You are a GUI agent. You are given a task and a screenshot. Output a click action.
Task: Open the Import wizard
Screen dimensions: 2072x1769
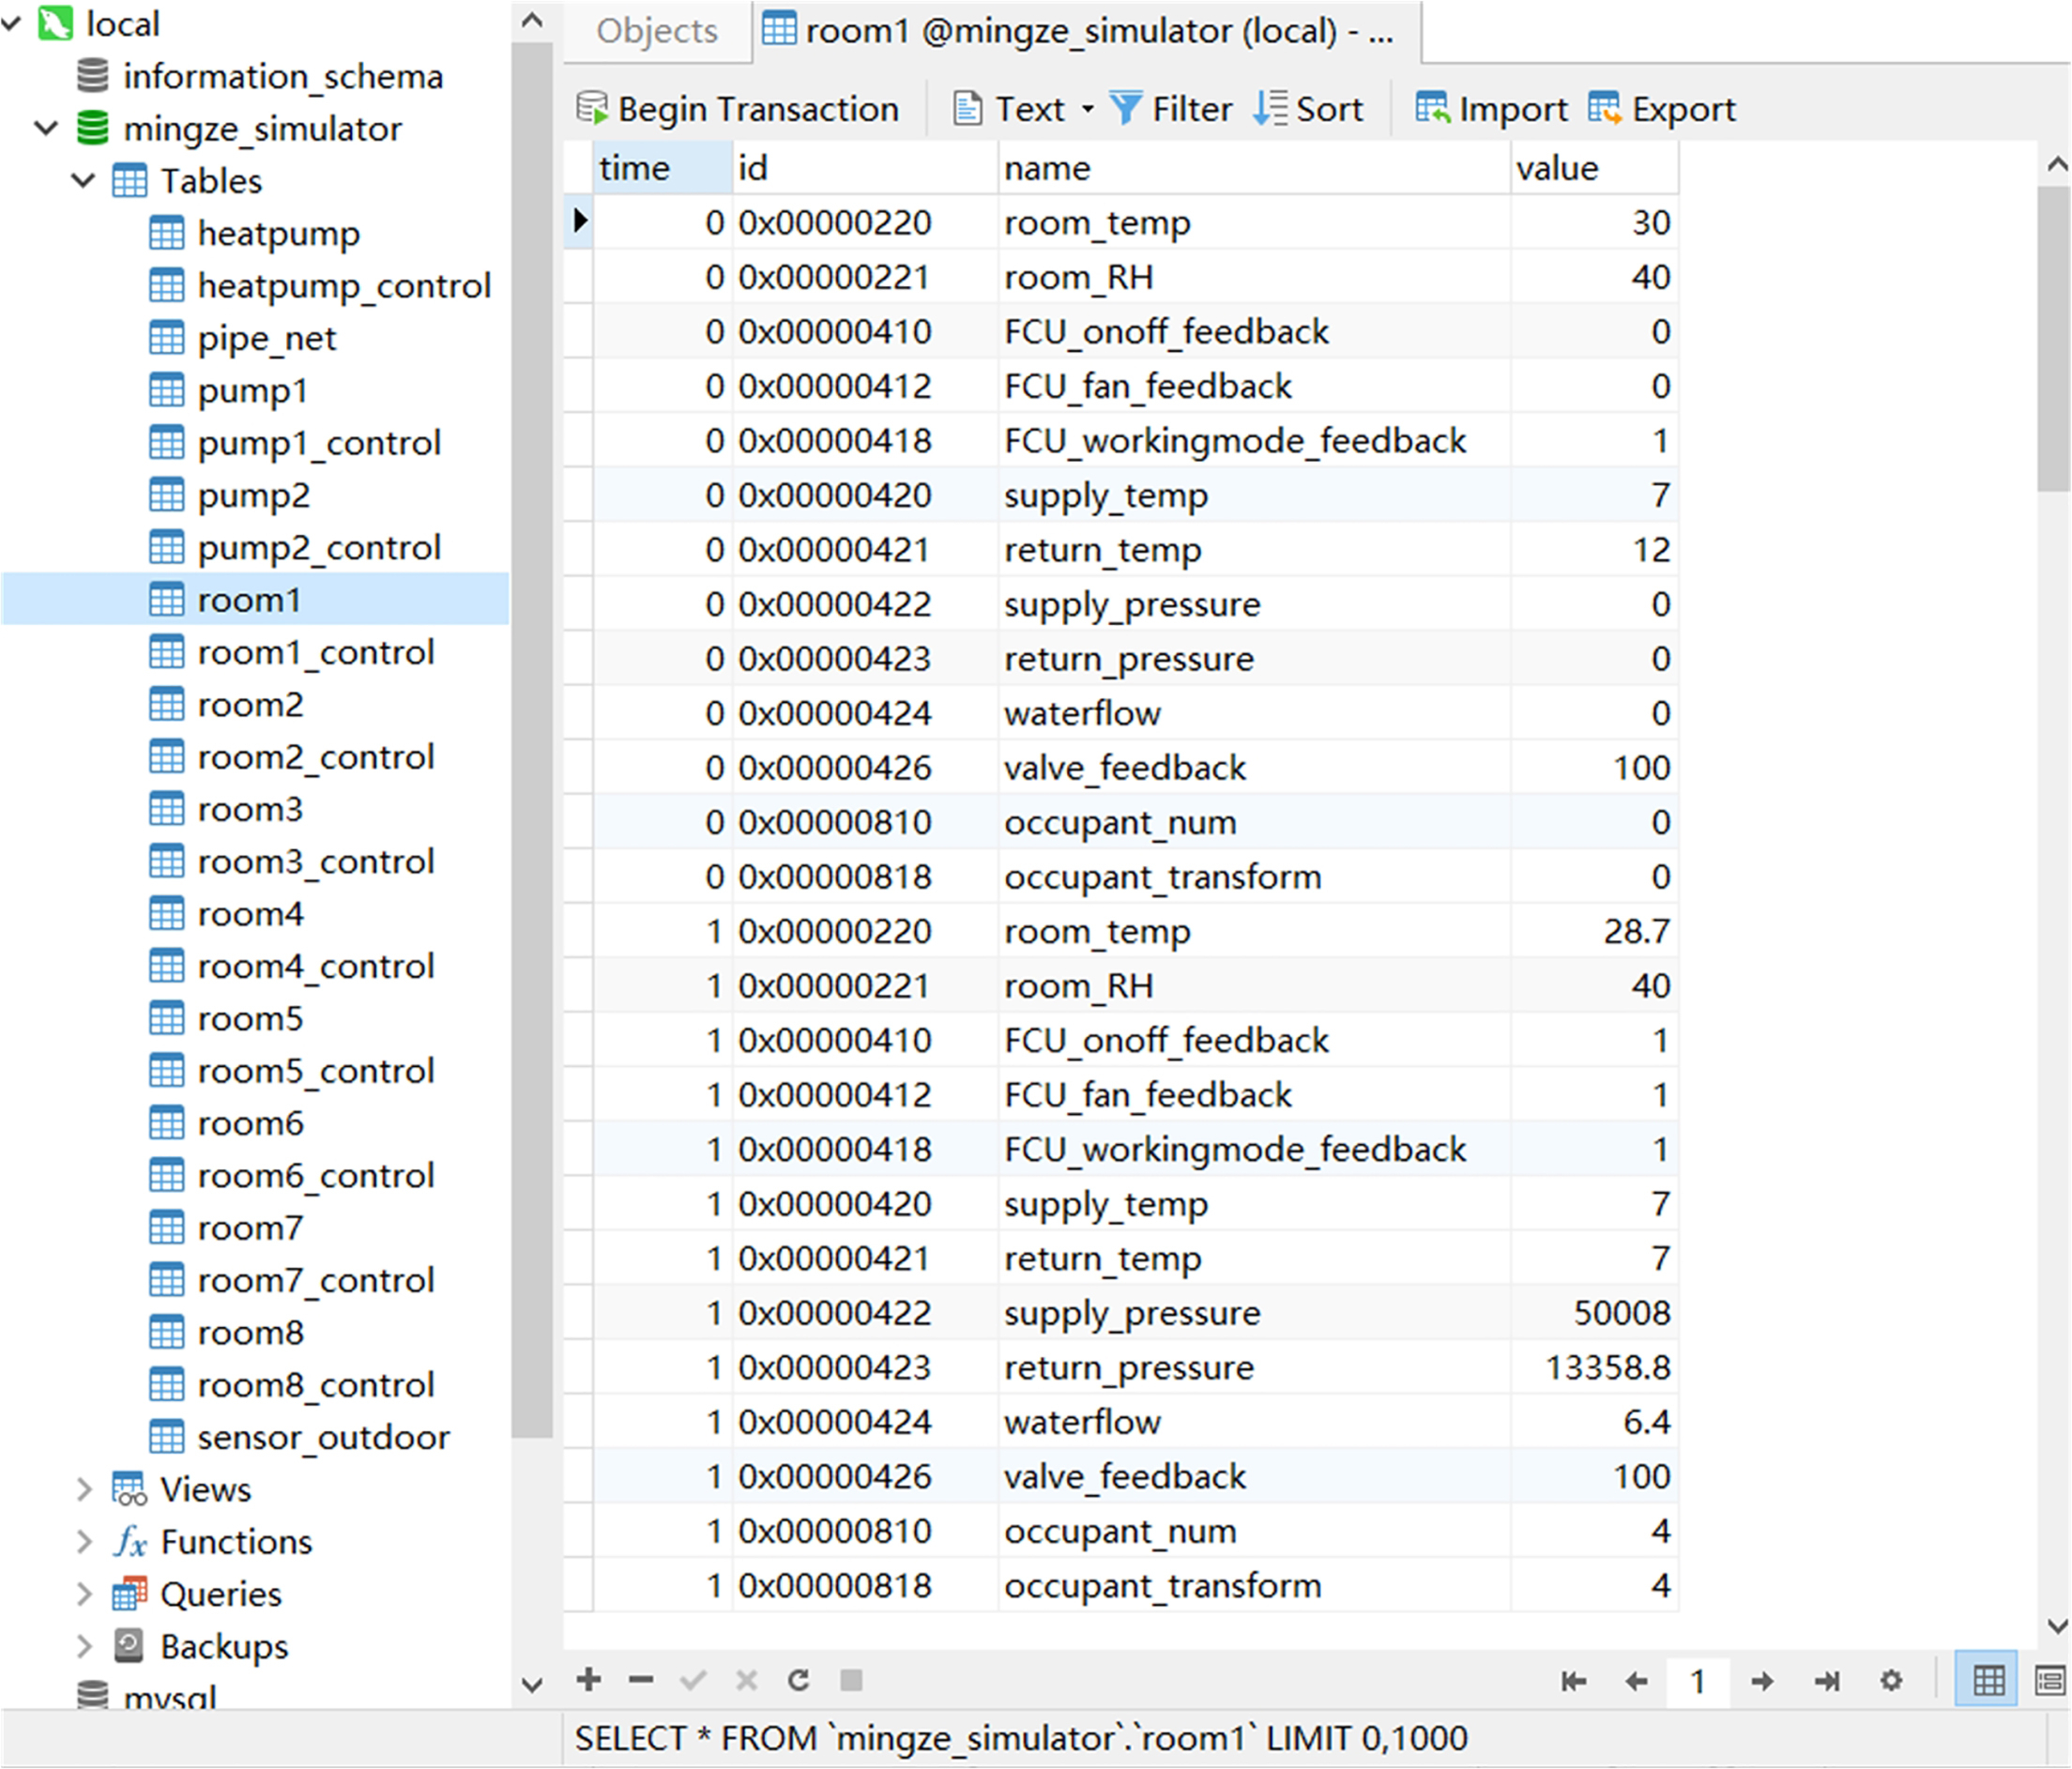tap(1491, 108)
